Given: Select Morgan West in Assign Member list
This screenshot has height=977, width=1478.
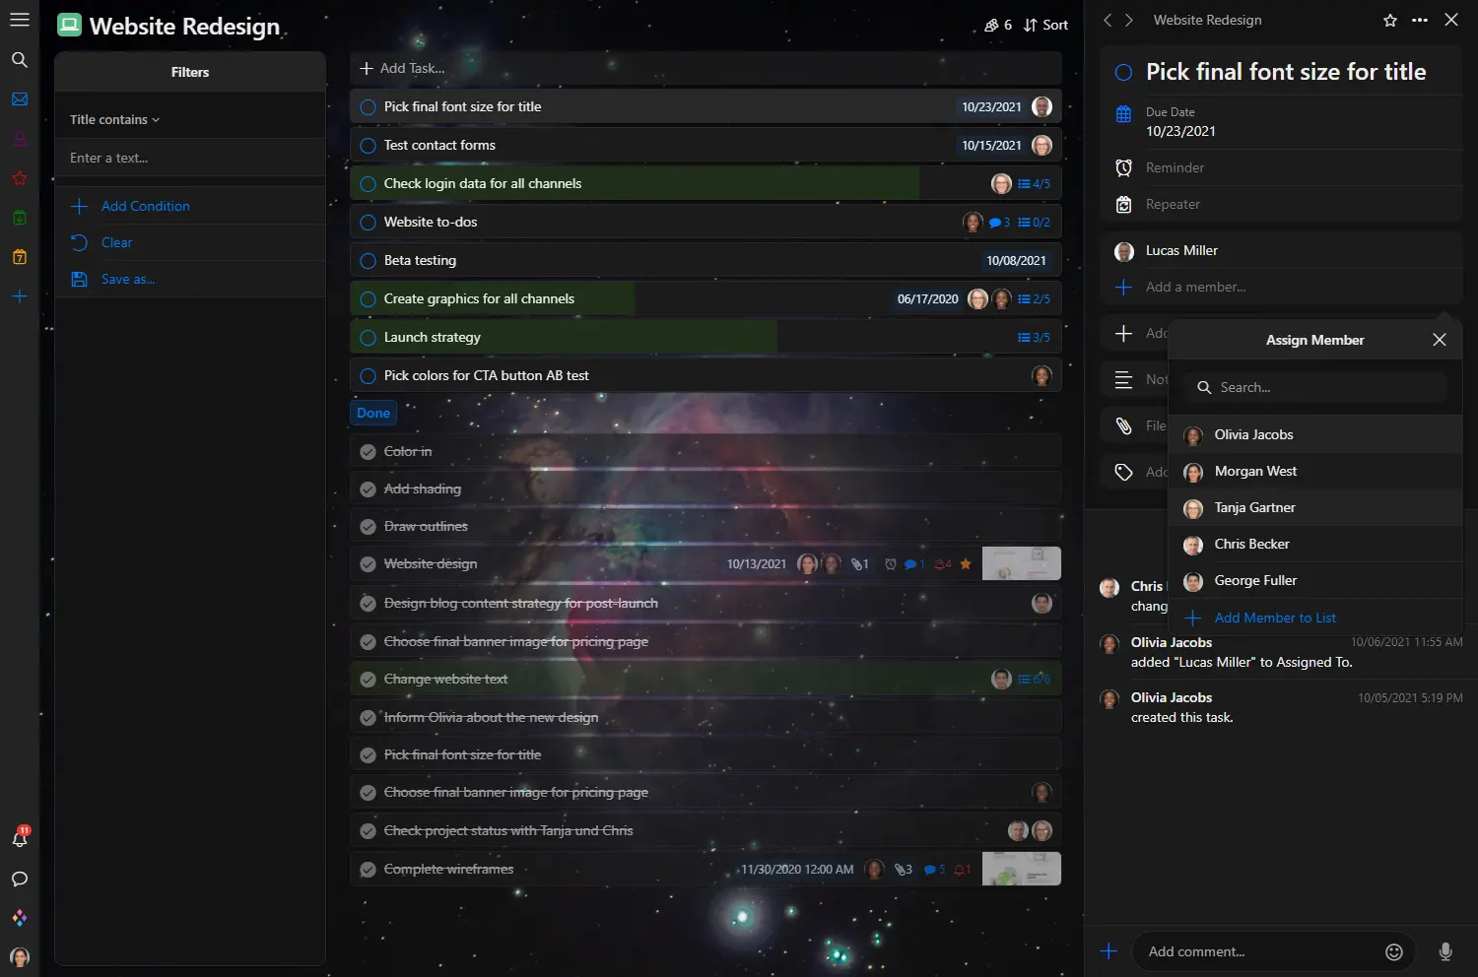Looking at the screenshot, I should (x=1254, y=472).
